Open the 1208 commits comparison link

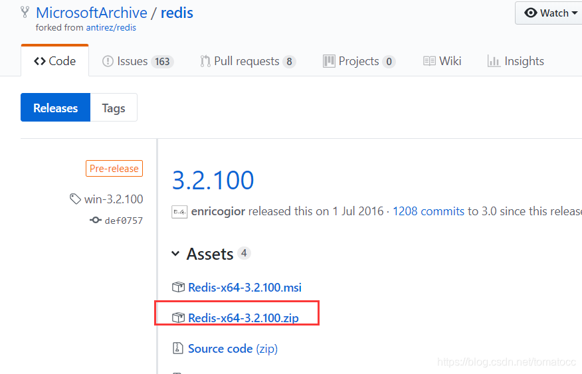click(x=429, y=211)
